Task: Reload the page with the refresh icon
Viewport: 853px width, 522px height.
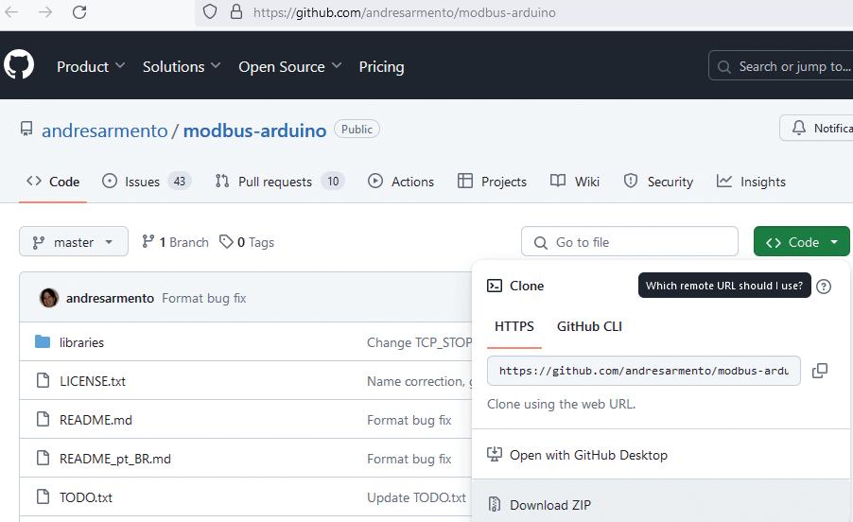Action: (79, 12)
